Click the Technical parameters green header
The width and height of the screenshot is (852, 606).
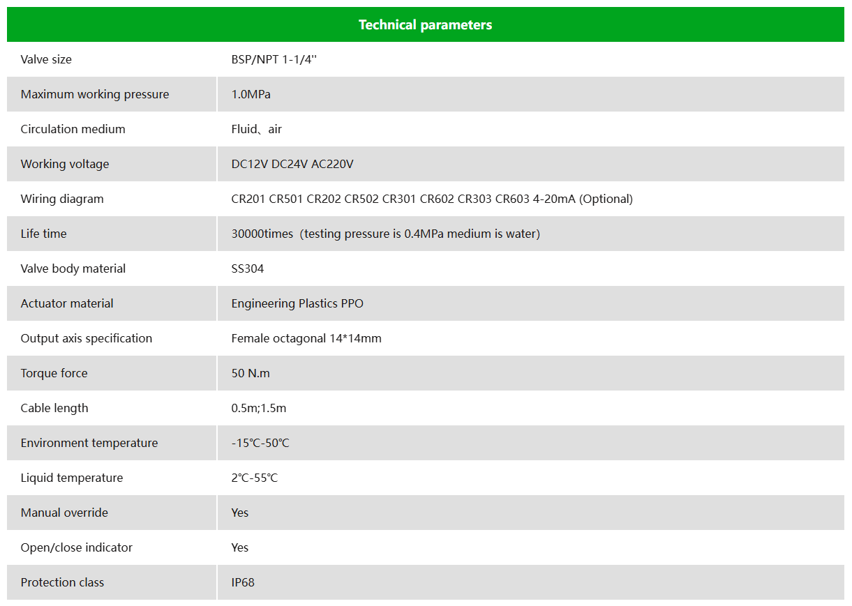426,24
